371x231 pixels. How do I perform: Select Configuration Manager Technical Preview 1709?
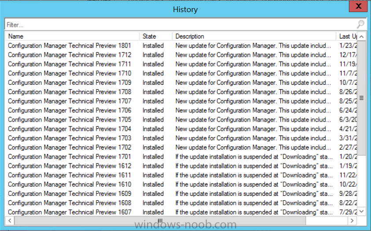pyautogui.click(x=70, y=83)
